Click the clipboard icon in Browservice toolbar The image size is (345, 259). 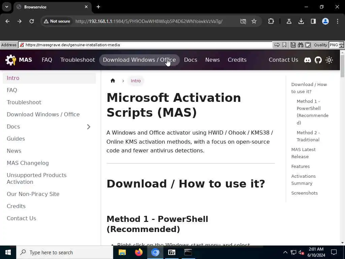tap(308, 45)
